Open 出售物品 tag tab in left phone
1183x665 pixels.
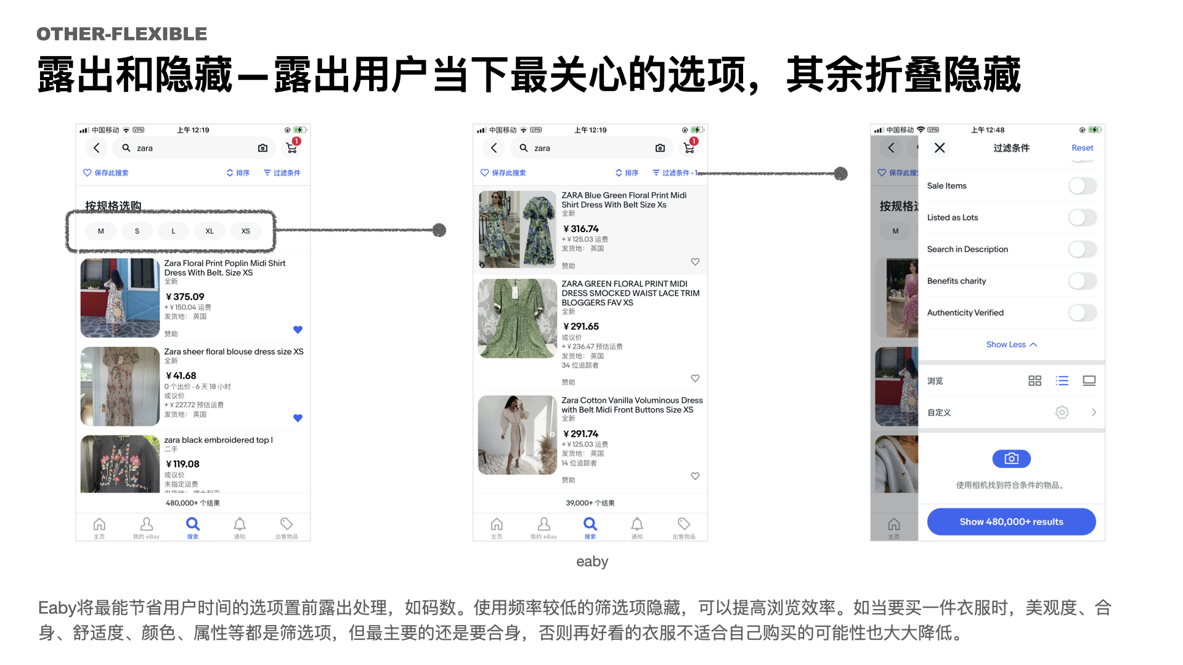click(287, 528)
